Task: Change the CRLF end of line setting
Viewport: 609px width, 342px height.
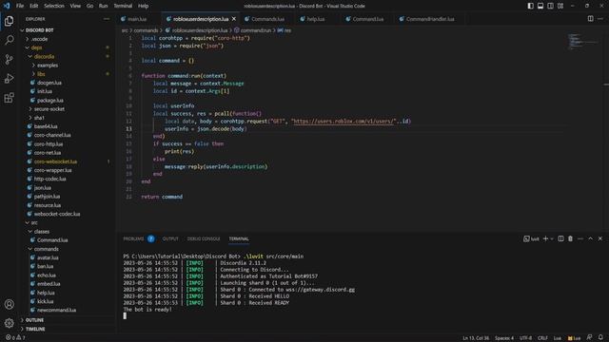Action: [542, 338]
